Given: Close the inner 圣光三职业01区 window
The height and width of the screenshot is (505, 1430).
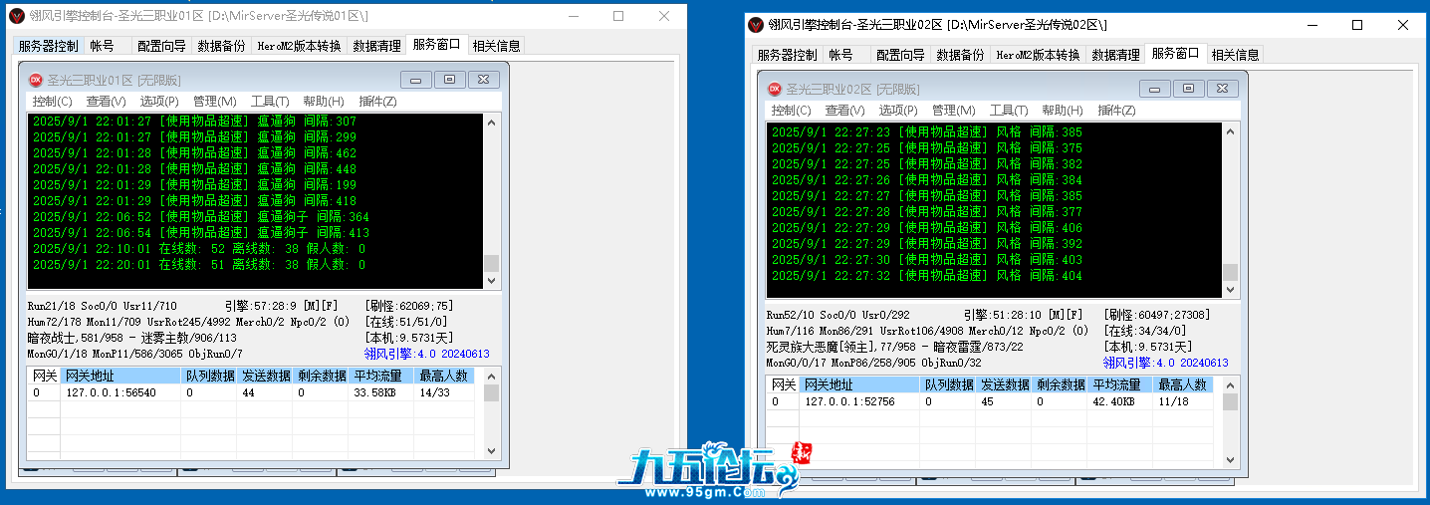Looking at the screenshot, I should pyautogui.click(x=484, y=80).
